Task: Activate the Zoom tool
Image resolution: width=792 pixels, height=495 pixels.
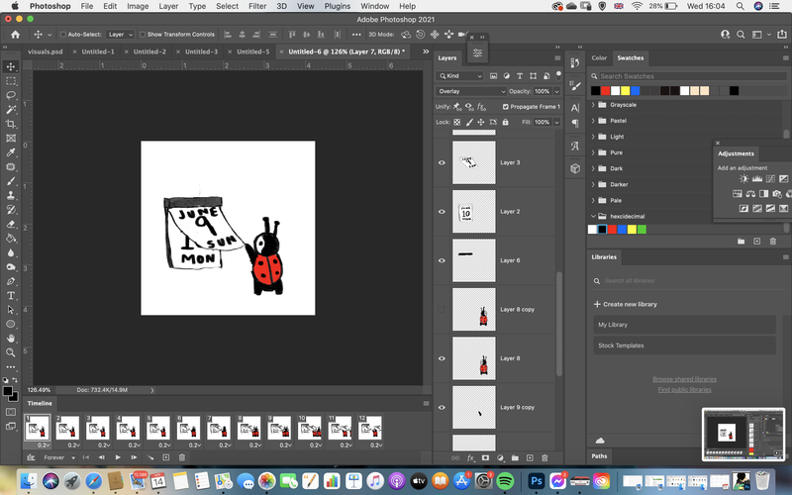Action: (11, 352)
